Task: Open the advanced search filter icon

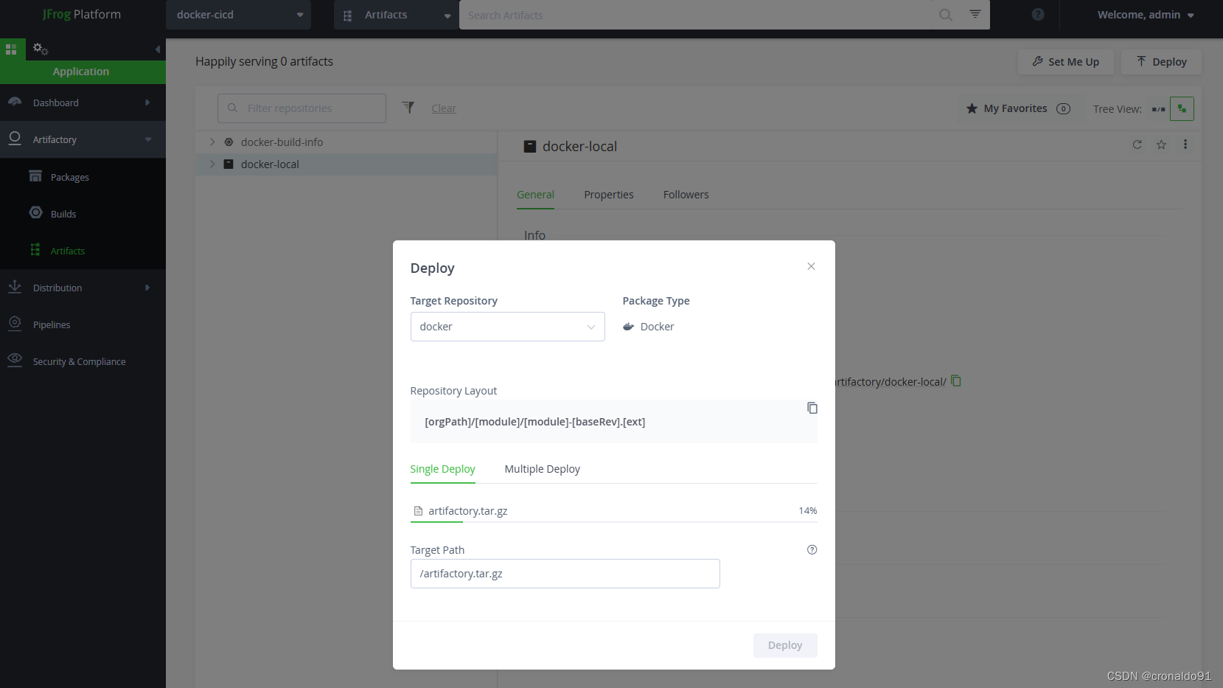Action: tap(975, 15)
